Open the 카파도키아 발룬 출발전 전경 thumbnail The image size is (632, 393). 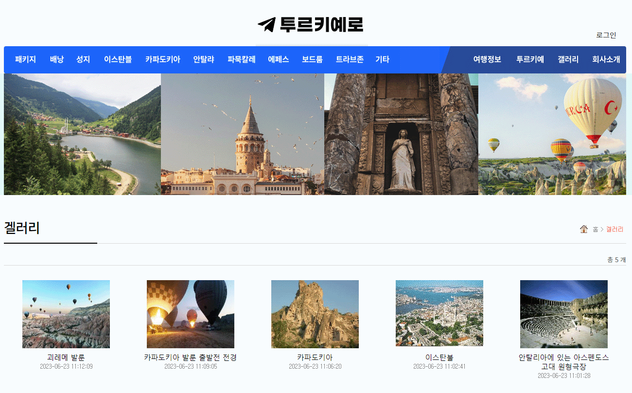pyautogui.click(x=191, y=314)
